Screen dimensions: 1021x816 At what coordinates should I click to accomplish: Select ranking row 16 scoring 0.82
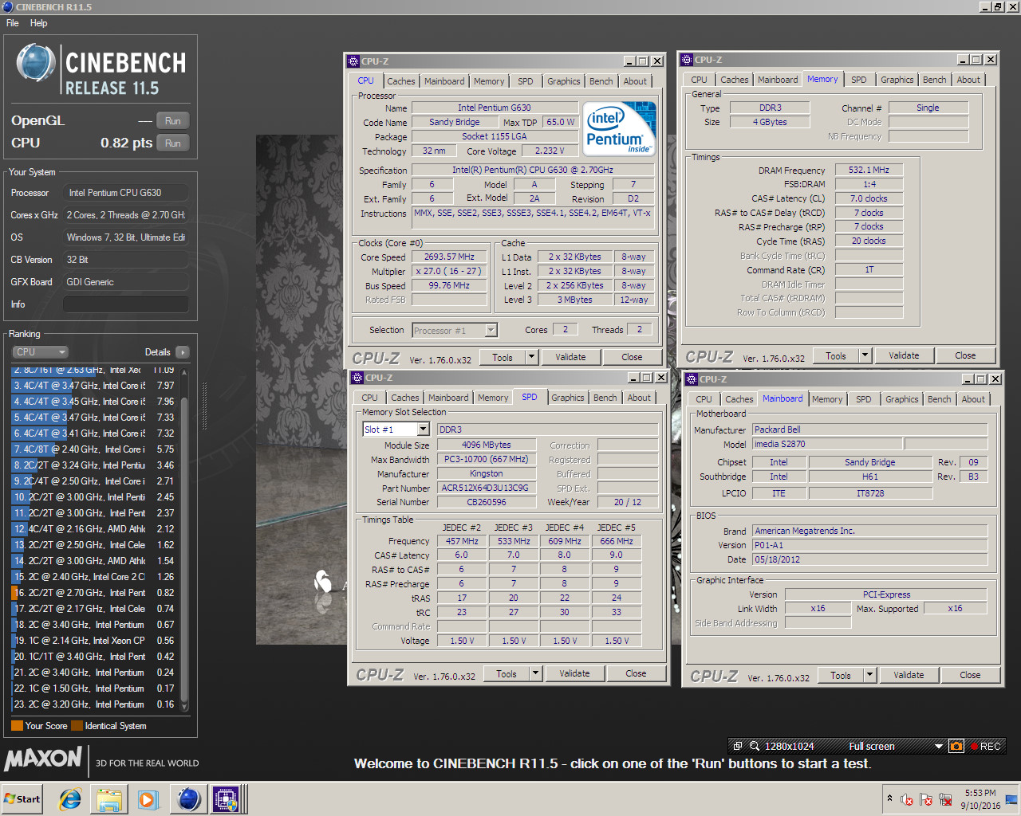(x=94, y=593)
